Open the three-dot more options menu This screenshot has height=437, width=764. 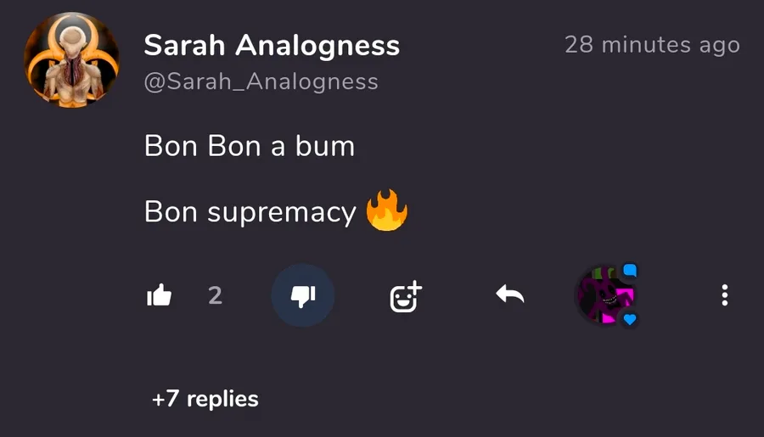coord(725,295)
